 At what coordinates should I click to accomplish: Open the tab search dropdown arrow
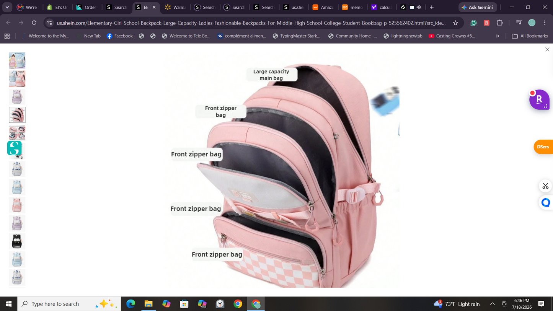pos(7,7)
